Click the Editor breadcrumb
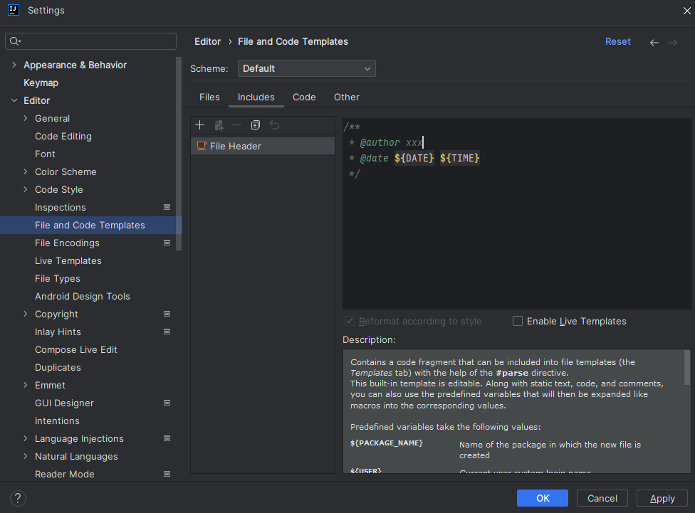 207,42
